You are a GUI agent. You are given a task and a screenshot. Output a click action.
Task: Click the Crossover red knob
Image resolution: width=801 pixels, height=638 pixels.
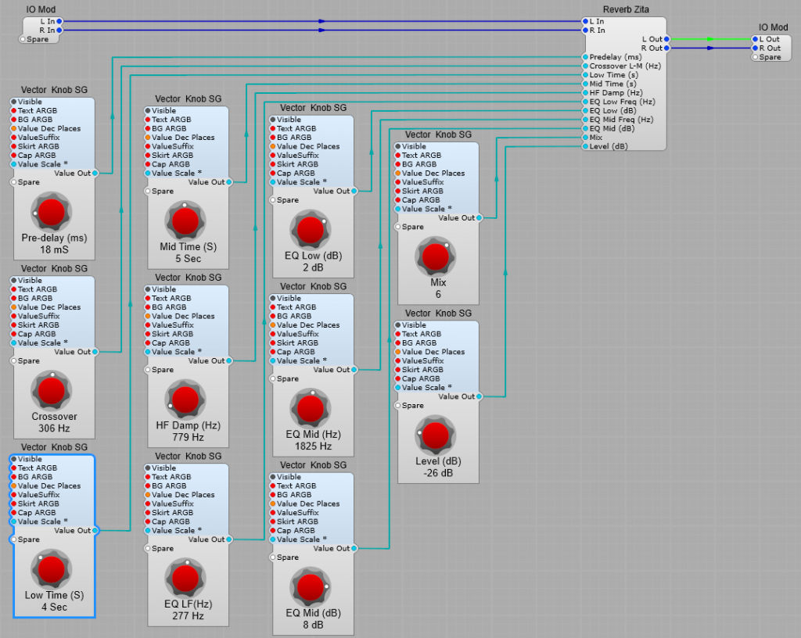point(52,391)
